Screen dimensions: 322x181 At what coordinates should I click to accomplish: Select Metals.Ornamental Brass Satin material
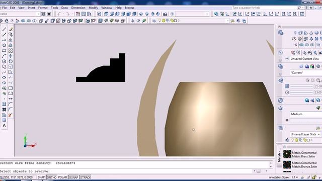[300, 154]
